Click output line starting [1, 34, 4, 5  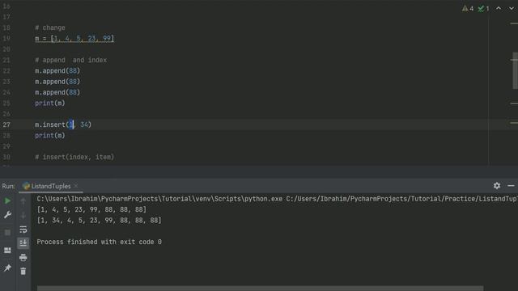99,220
